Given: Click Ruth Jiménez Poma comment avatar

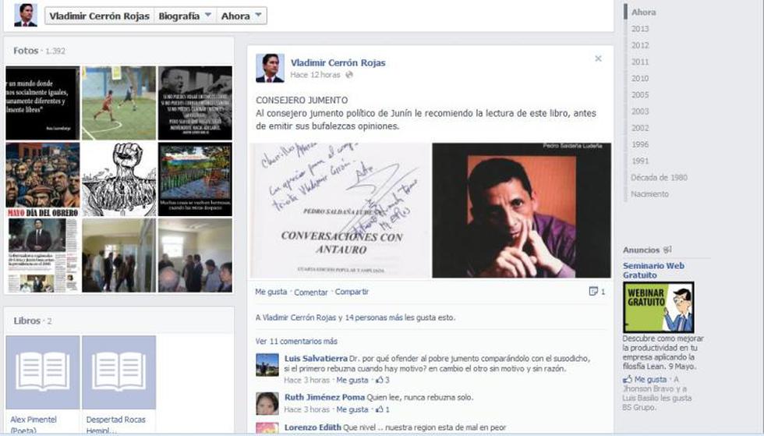Looking at the screenshot, I should [267, 404].
